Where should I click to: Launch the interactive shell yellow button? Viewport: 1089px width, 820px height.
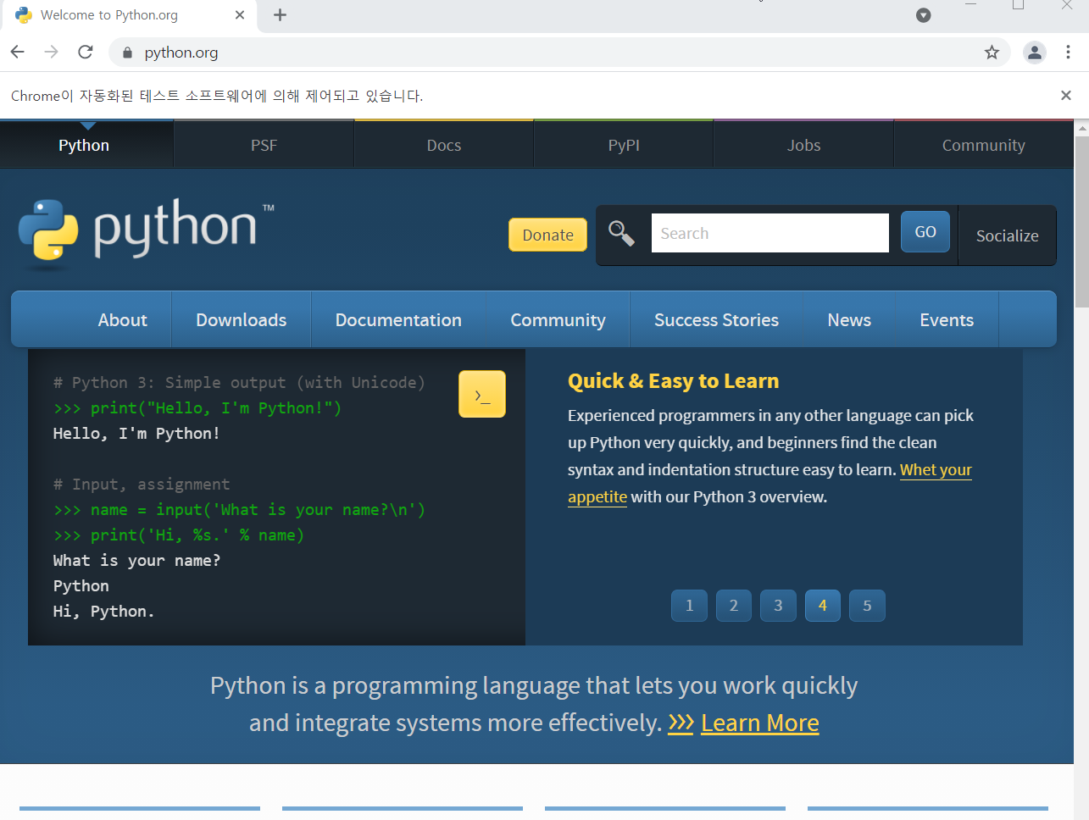[x=482, y=394]
